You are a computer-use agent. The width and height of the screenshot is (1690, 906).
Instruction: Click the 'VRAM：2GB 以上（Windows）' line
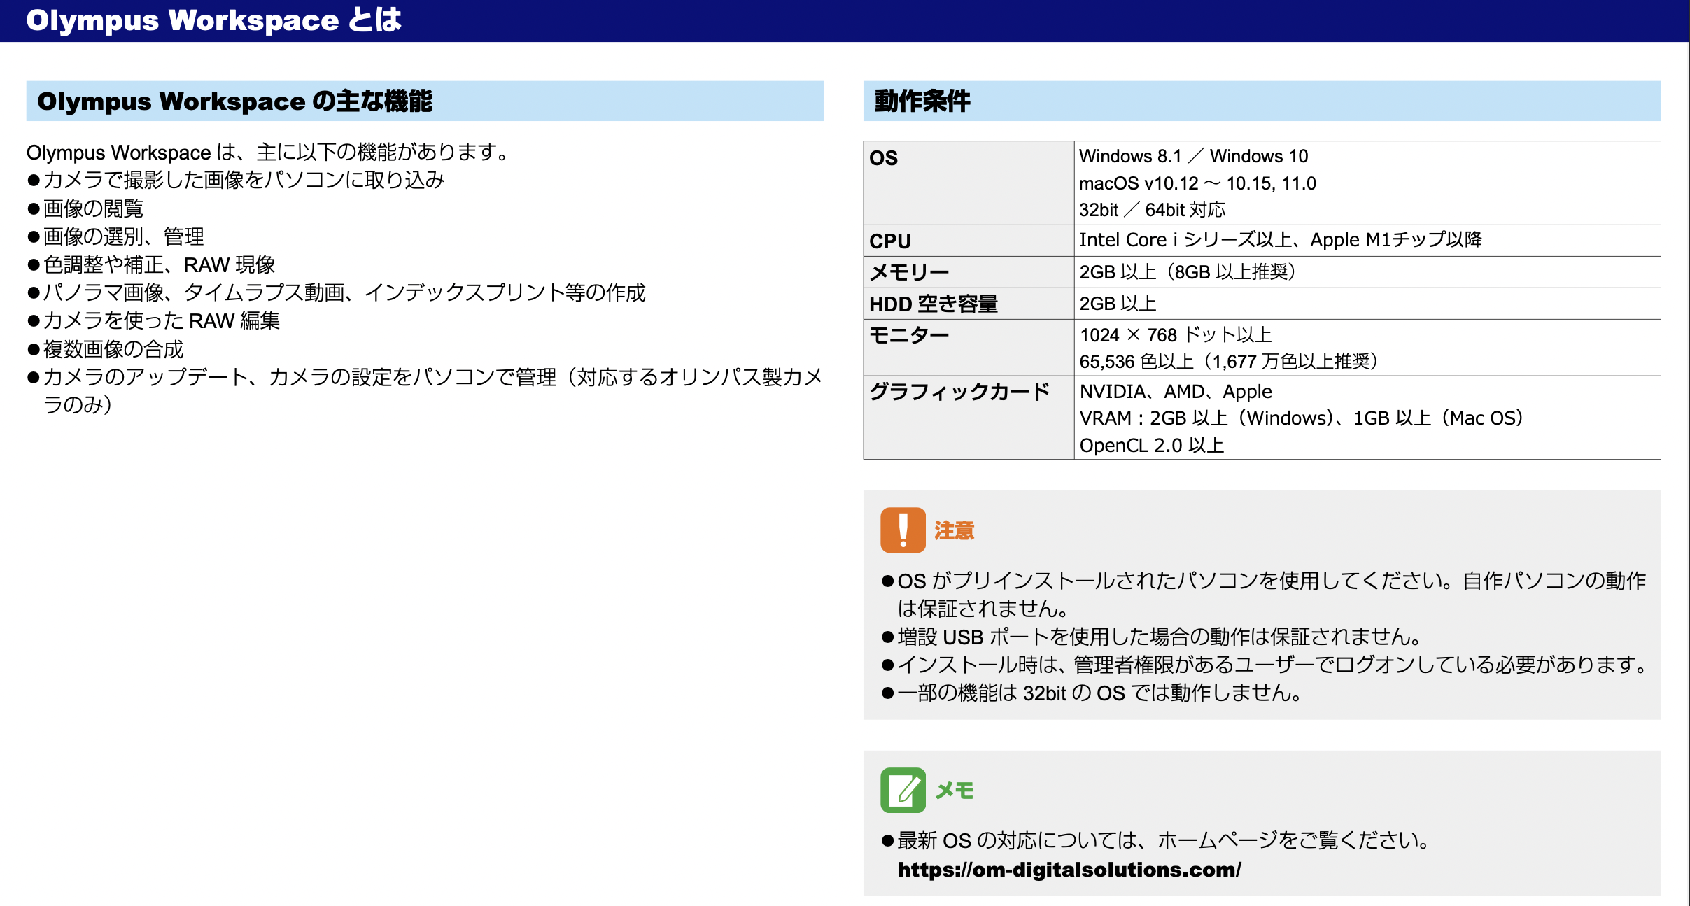click(x=1302, y=418)
